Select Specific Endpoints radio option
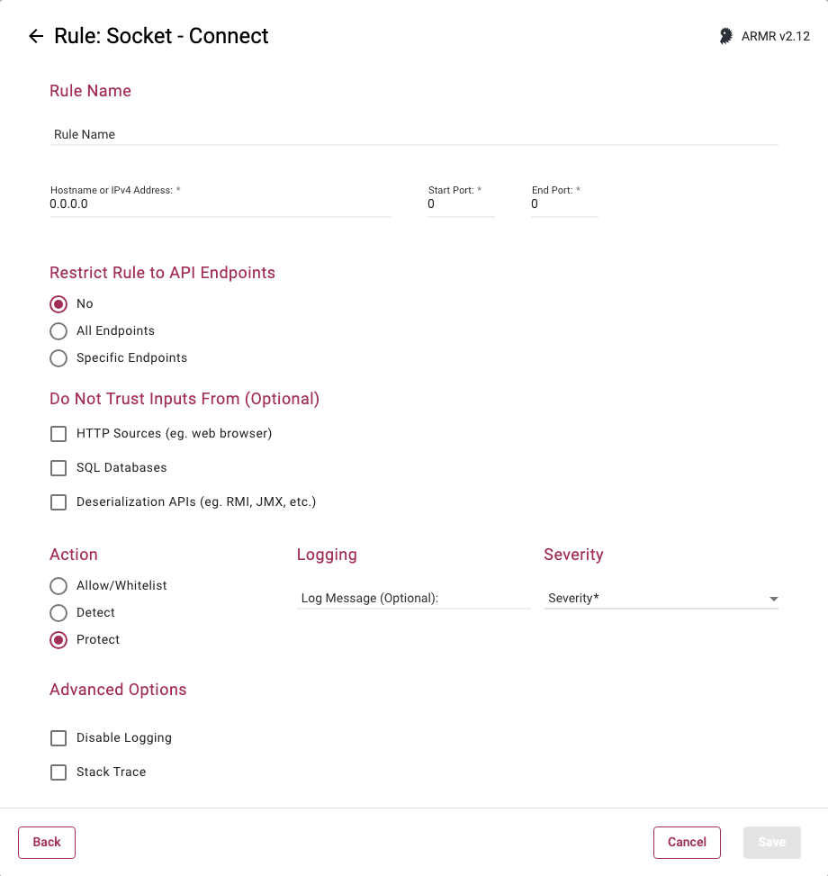Viewport: 828px width, 876px height. pyautogui.click(x=58, y=358)
